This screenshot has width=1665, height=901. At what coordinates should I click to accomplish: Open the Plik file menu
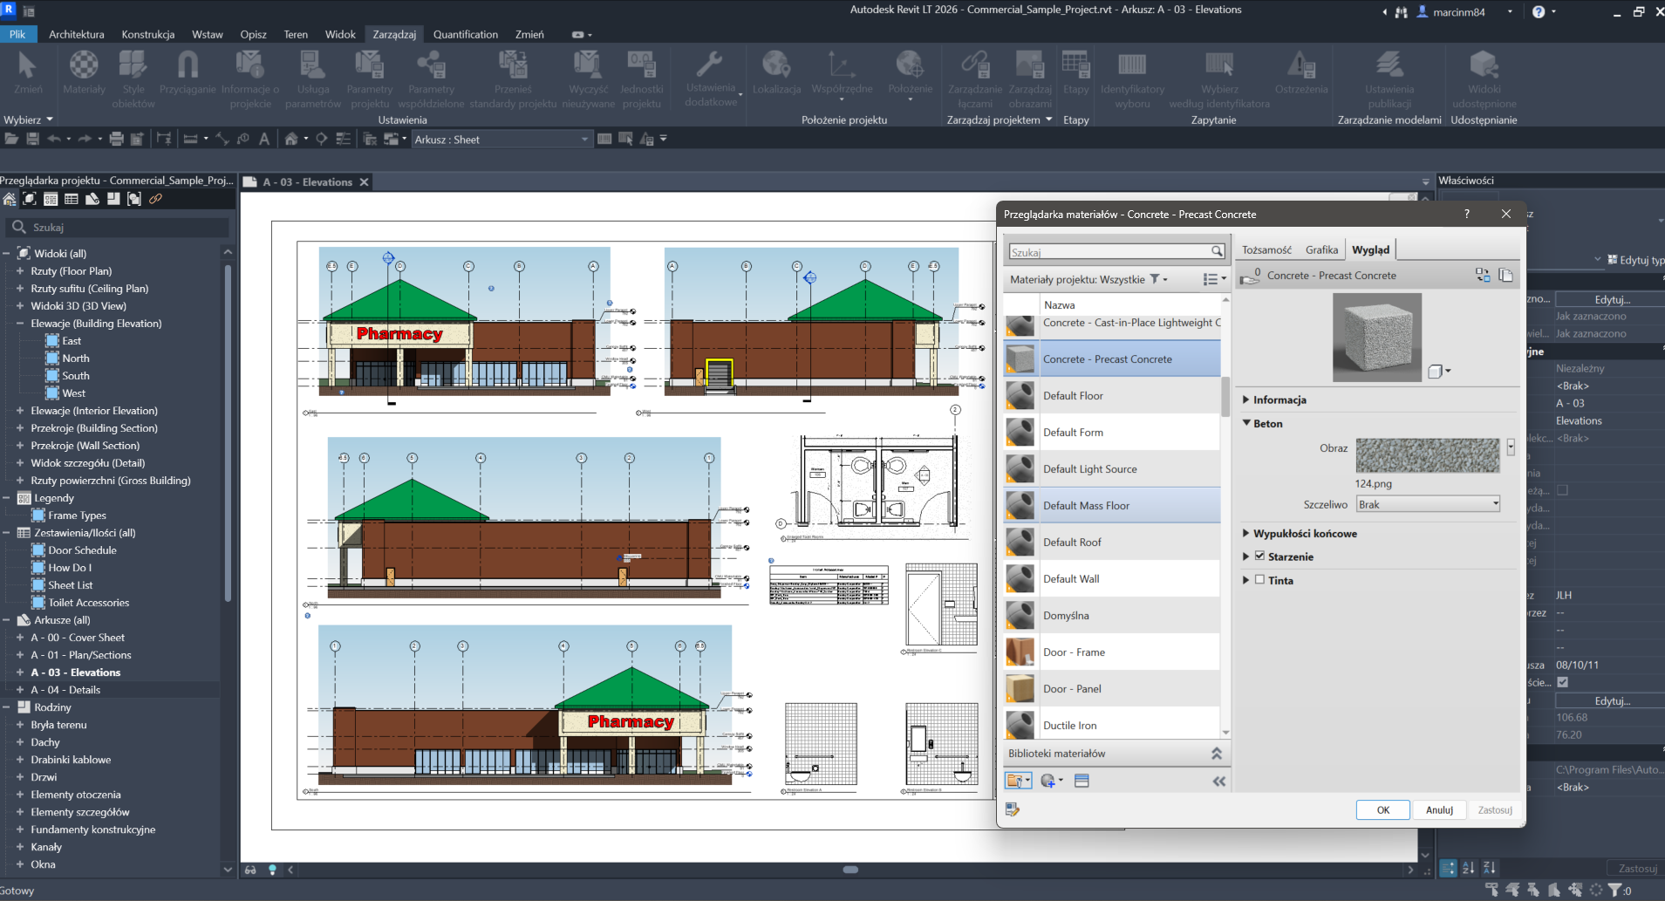(17, 34)
